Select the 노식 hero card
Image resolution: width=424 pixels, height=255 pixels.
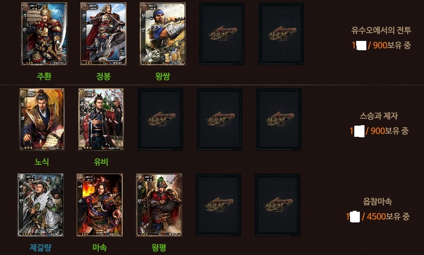click(42, 120)
